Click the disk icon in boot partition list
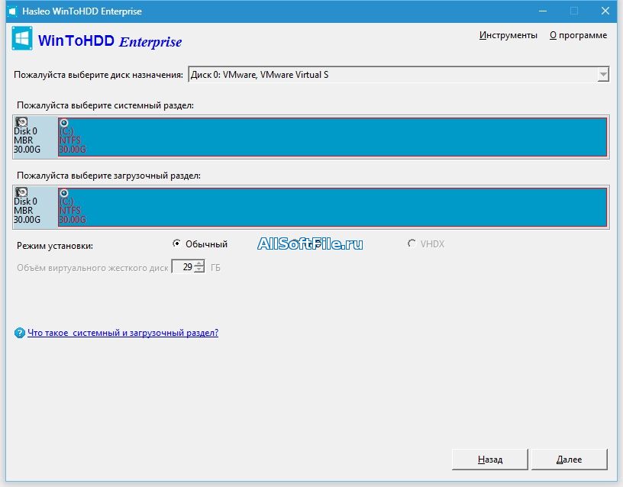The image size is (623, 487). (21, 192)
